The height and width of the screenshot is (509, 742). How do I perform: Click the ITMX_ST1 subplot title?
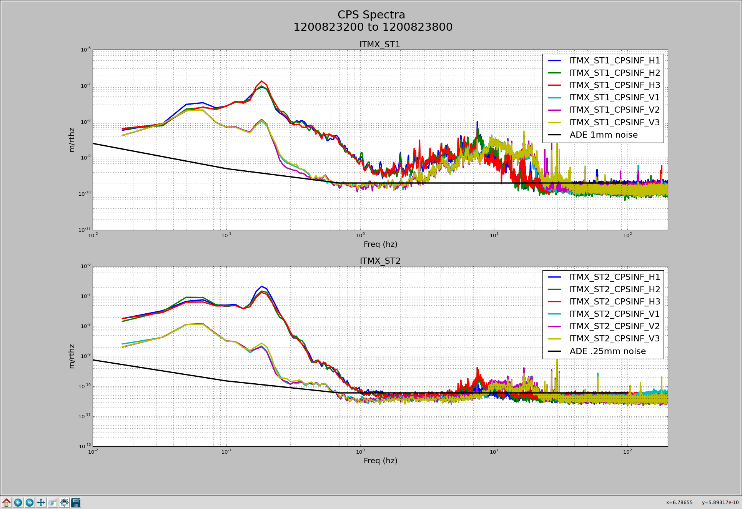point(379,45)
